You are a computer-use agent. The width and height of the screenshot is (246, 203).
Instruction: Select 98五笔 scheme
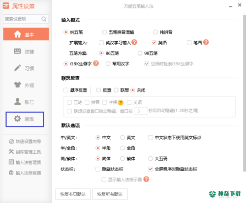(140, 53)
